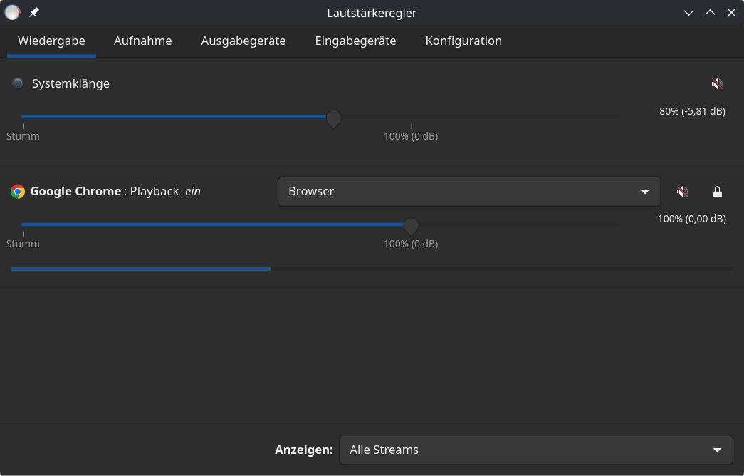
Task: Click the Systemklänge stream label
Action: (70, 83)
